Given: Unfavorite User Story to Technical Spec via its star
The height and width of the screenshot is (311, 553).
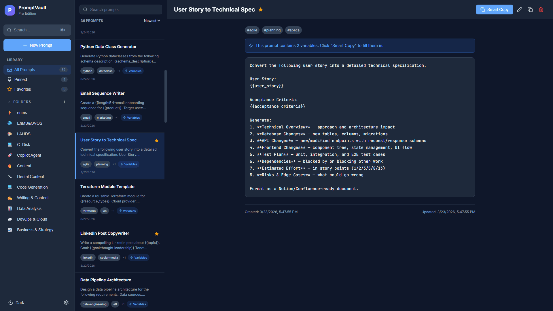Looking at the screenshot, I should pos(157,141).
